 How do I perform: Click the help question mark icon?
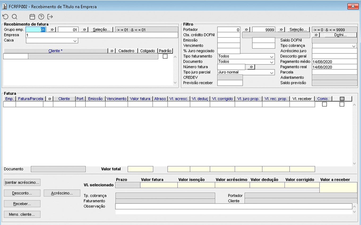[41, 17]
